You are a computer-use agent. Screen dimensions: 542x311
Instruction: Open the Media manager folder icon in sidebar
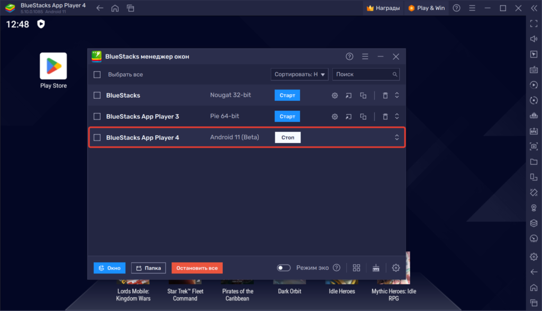click(534, 162)
